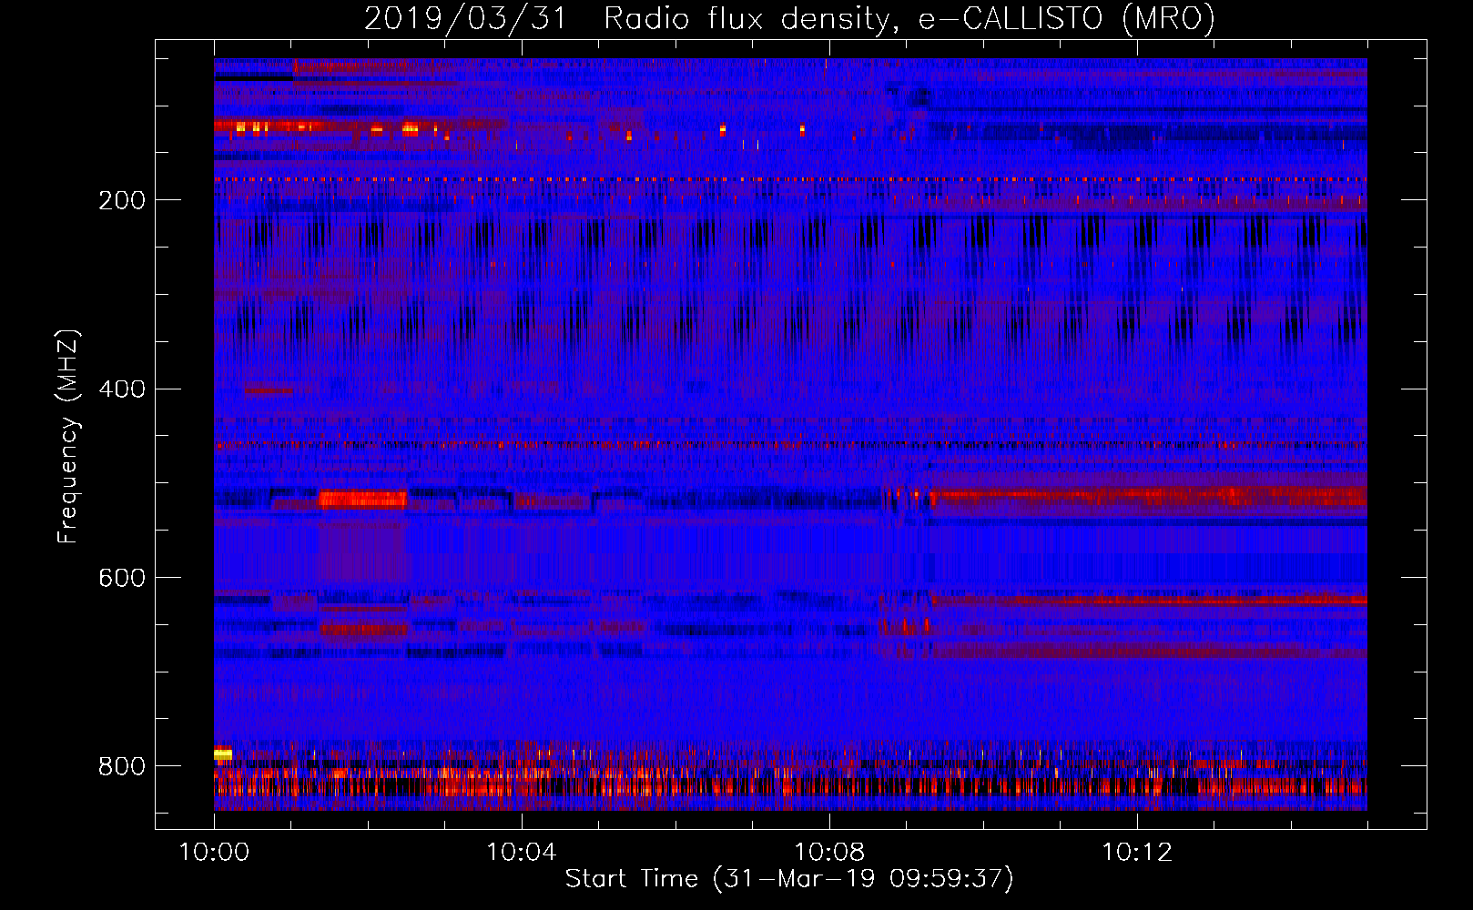The width and height of the screenshot is (1473, 910).
Task: Click the '400' frequency tick label
Action: click(x=122, y=389)
